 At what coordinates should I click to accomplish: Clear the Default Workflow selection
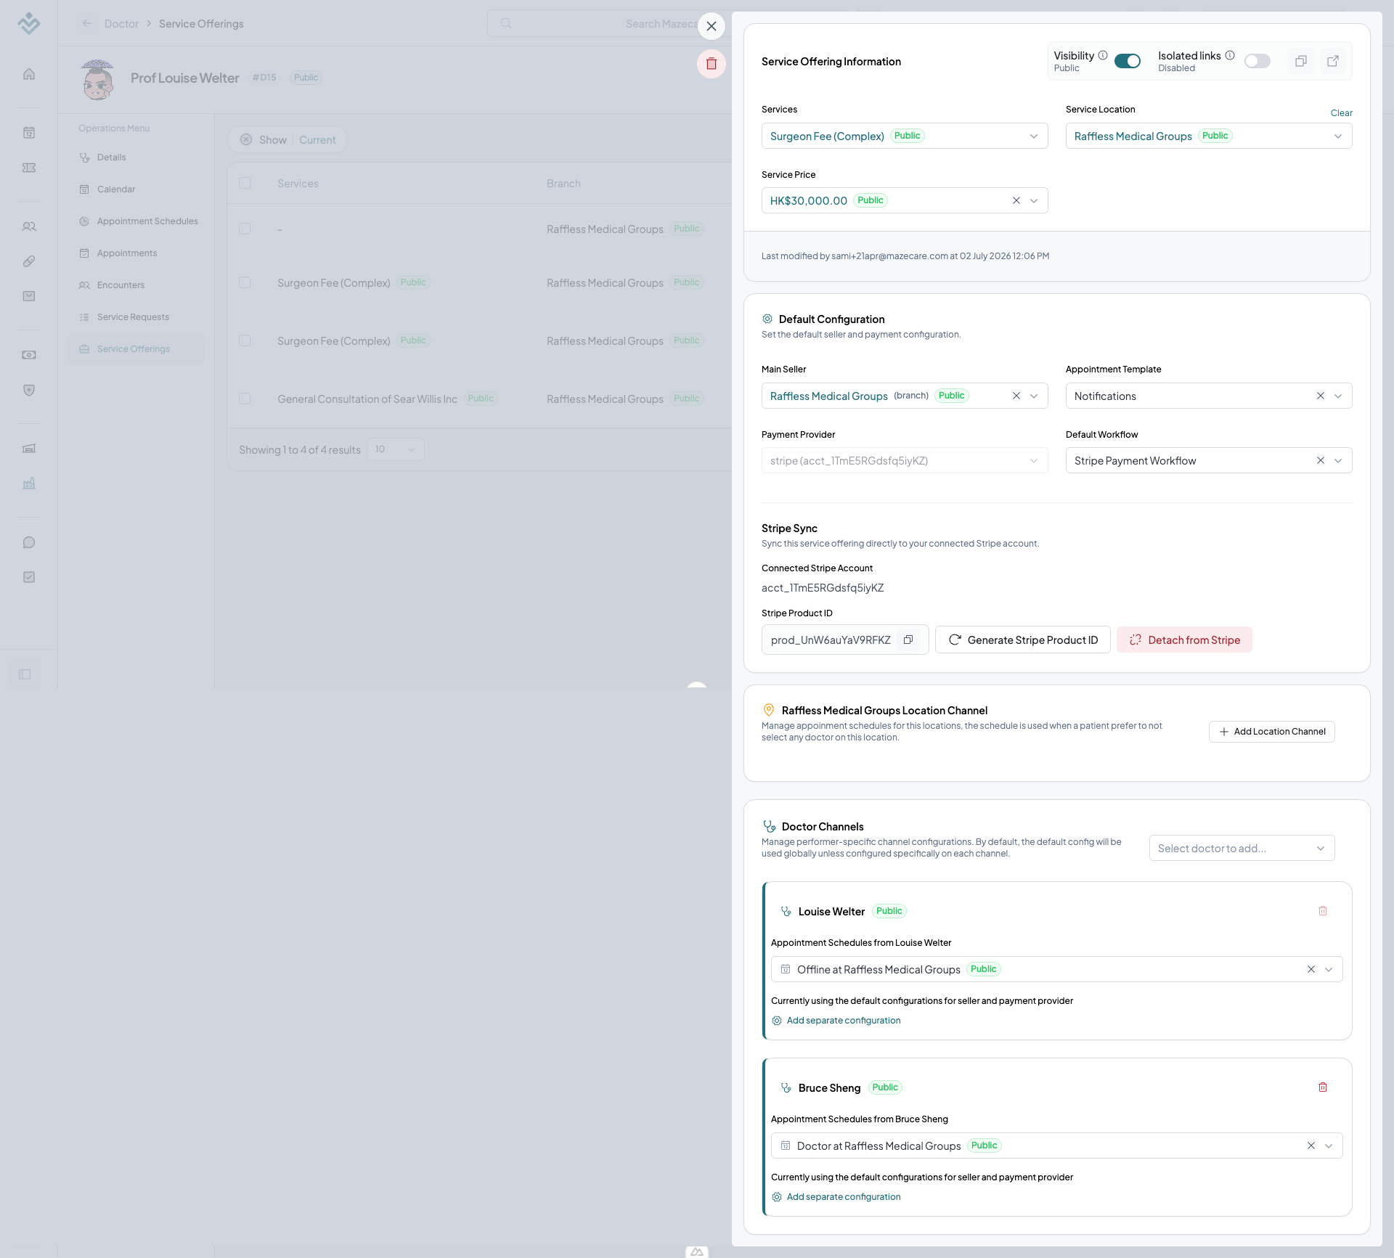pos(1321,460)
